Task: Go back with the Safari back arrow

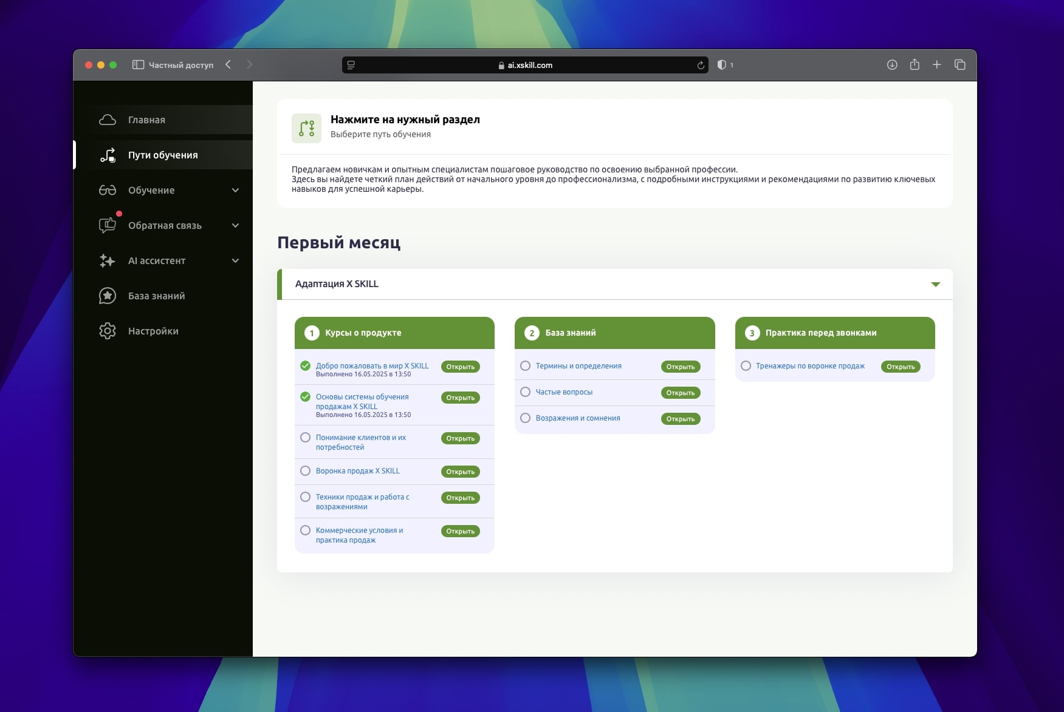Action: 228,64
